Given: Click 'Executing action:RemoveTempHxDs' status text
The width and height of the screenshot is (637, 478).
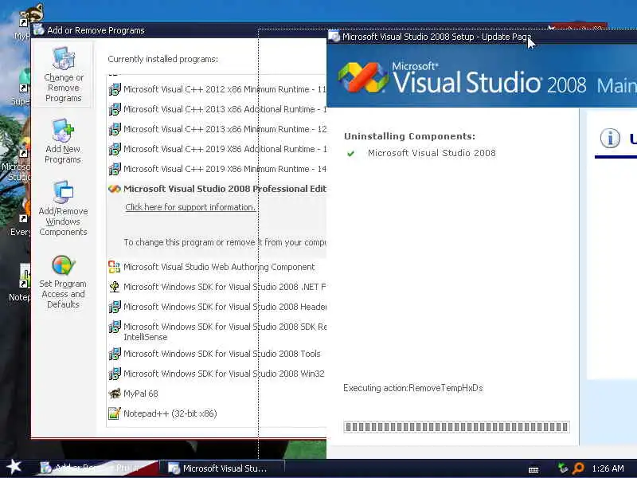Looking at the screenshot, I should click(413, 388).
